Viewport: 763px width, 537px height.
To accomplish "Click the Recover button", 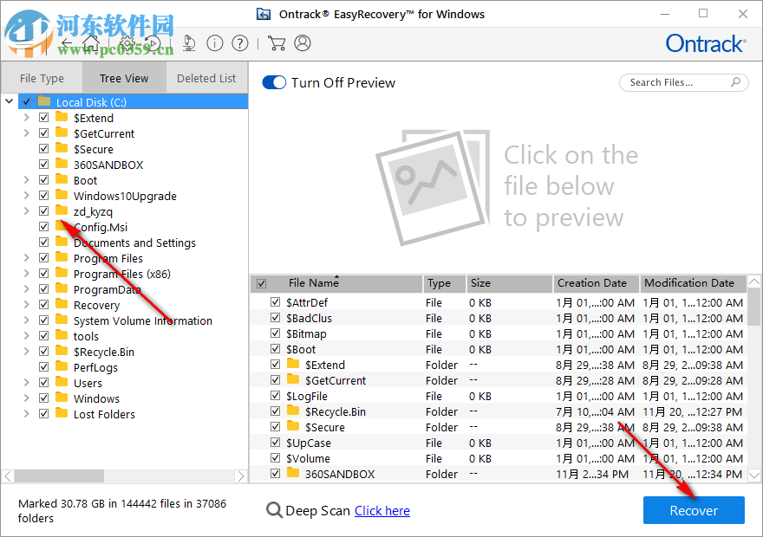I will coord(694,510).
